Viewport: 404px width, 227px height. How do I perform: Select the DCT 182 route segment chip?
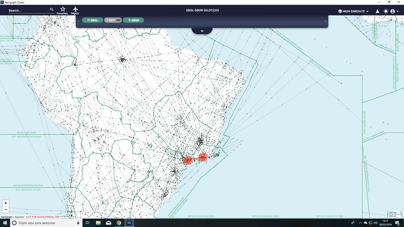pyautogui.click(x=113, y=20)
